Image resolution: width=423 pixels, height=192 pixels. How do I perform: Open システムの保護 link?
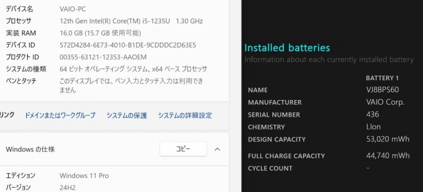[127, 116]
